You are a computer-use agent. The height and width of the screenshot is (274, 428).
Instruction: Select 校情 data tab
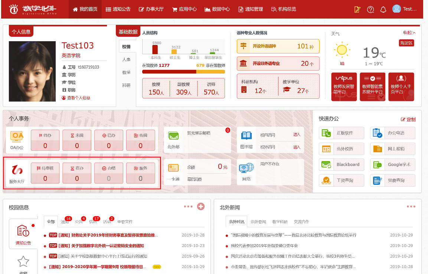[126, 47]
